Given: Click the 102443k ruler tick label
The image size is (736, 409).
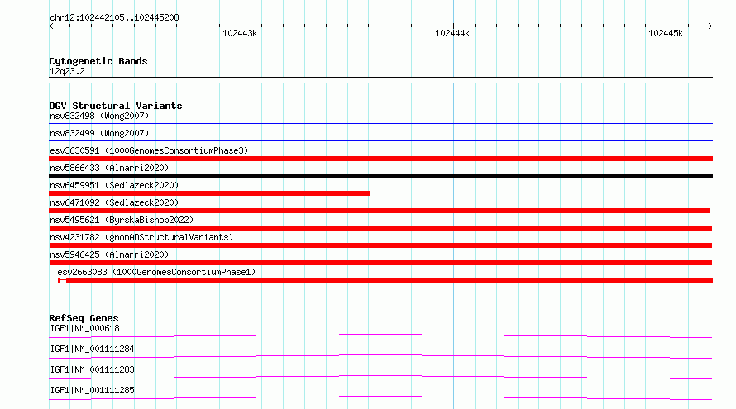Looking at the screenshot, I should pyautogui.click(x=240, y=33).
